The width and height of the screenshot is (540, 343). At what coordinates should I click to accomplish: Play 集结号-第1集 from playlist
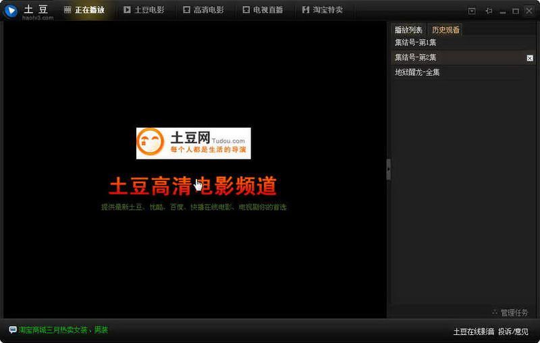pos(463,43)
